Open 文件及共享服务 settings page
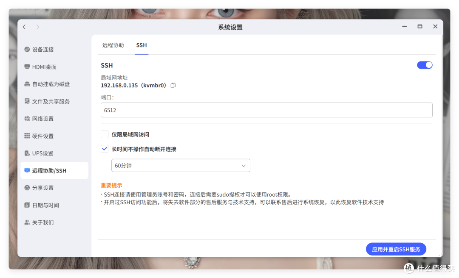The image size is (459, 278). (54, 101)
